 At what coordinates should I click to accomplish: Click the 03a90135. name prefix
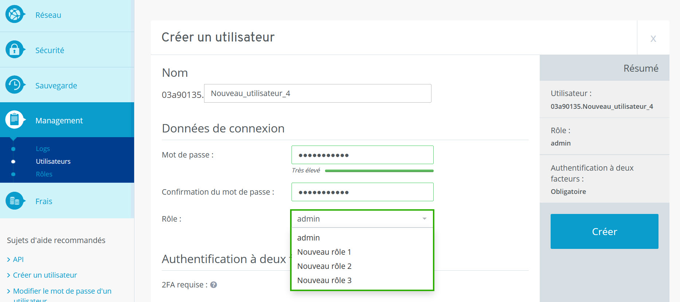point(183,95)
